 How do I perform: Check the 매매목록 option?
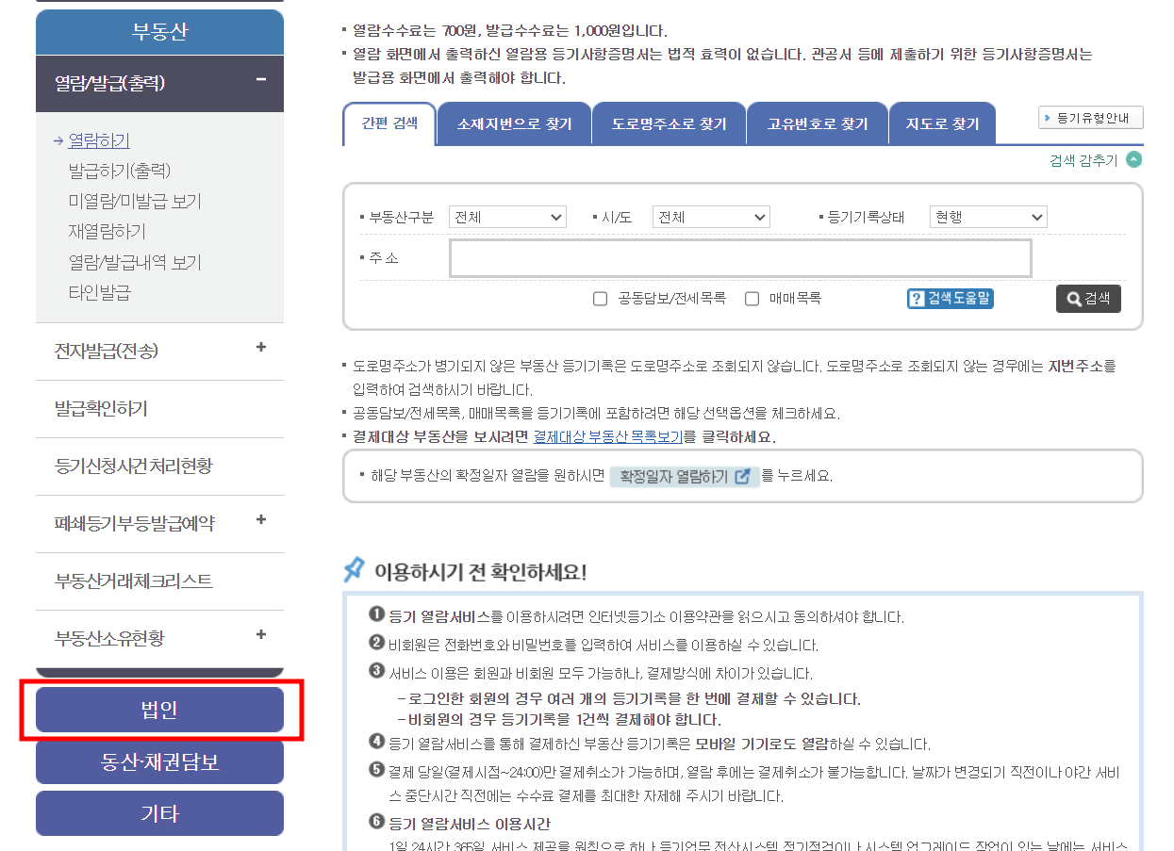pyautogui.click(x=752, y=299)
